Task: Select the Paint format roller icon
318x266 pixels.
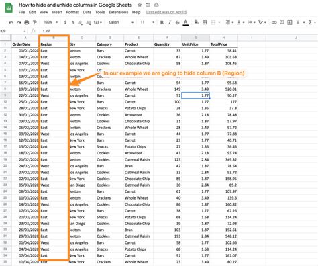Action: tap(34, 22)
